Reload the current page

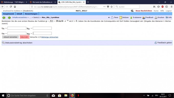pos(11,7)
